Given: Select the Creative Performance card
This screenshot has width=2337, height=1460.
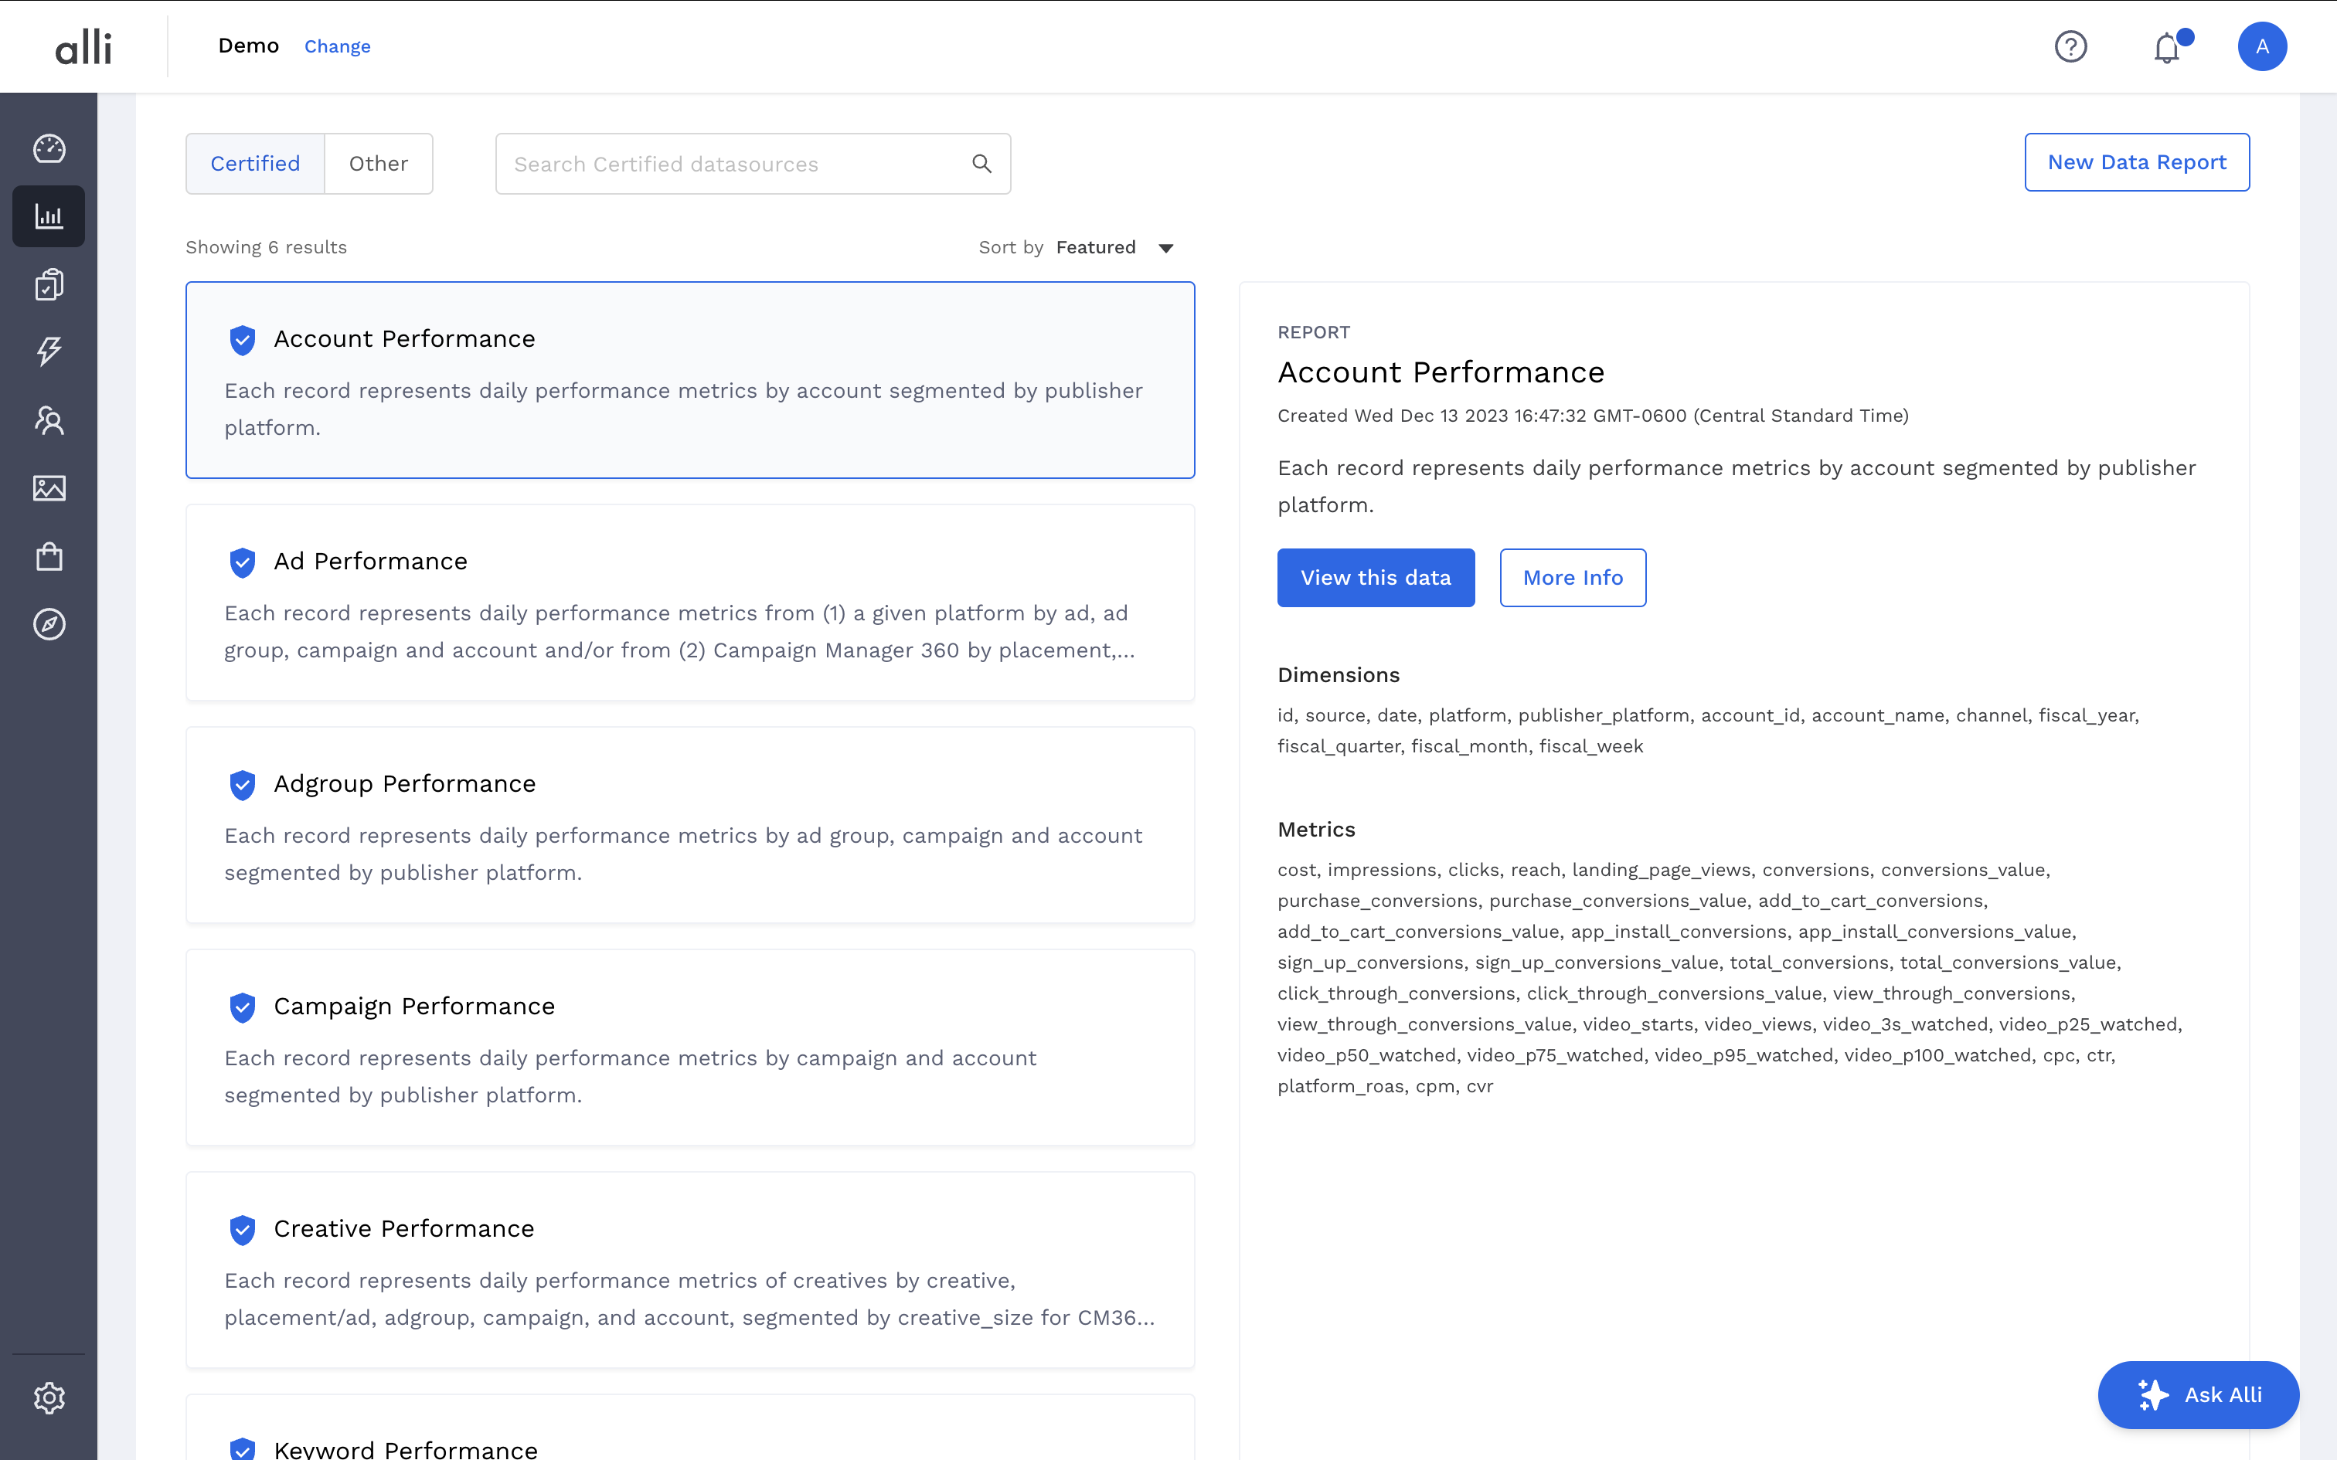Looking at the screenshot, I should coord(689,1270).
